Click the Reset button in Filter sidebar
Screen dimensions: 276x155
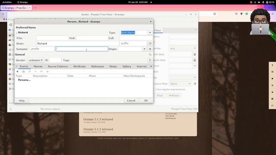pos(174,96)
